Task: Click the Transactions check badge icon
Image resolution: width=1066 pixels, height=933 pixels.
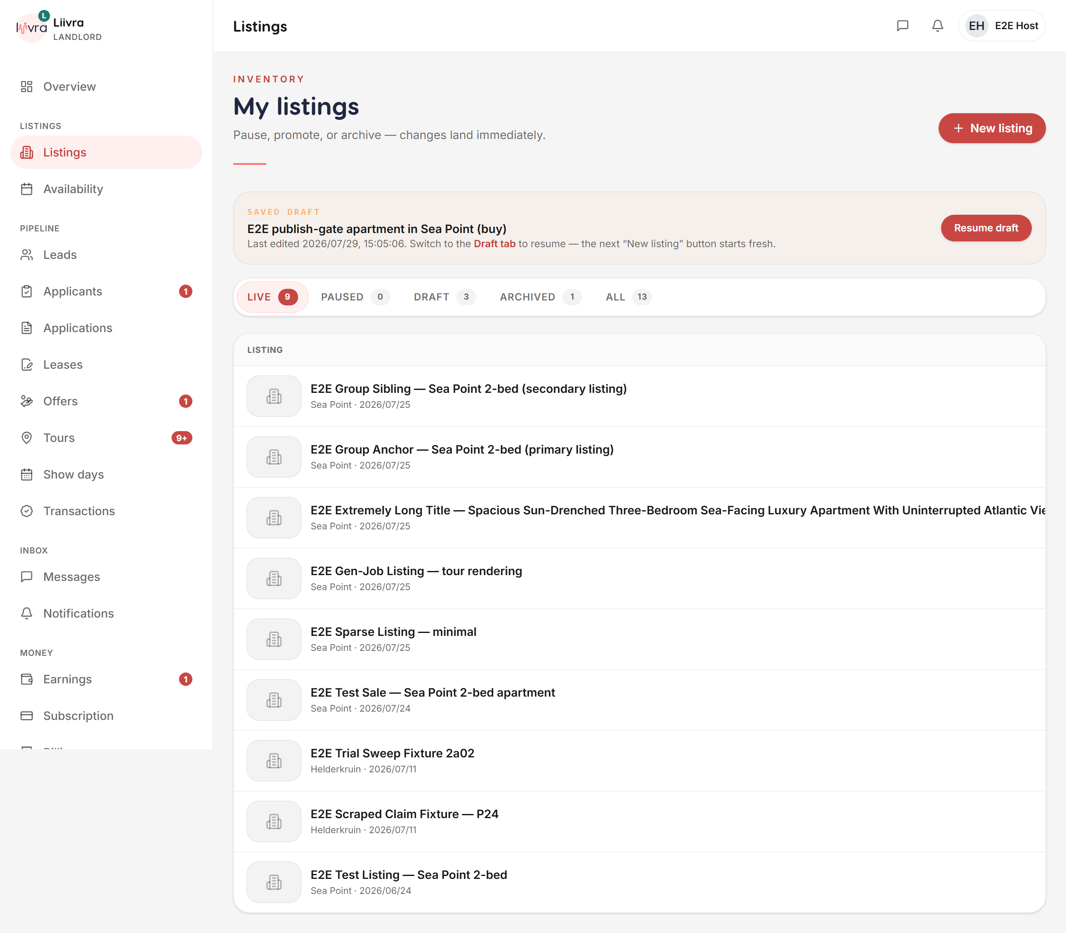Action: [x=27, y=511]
